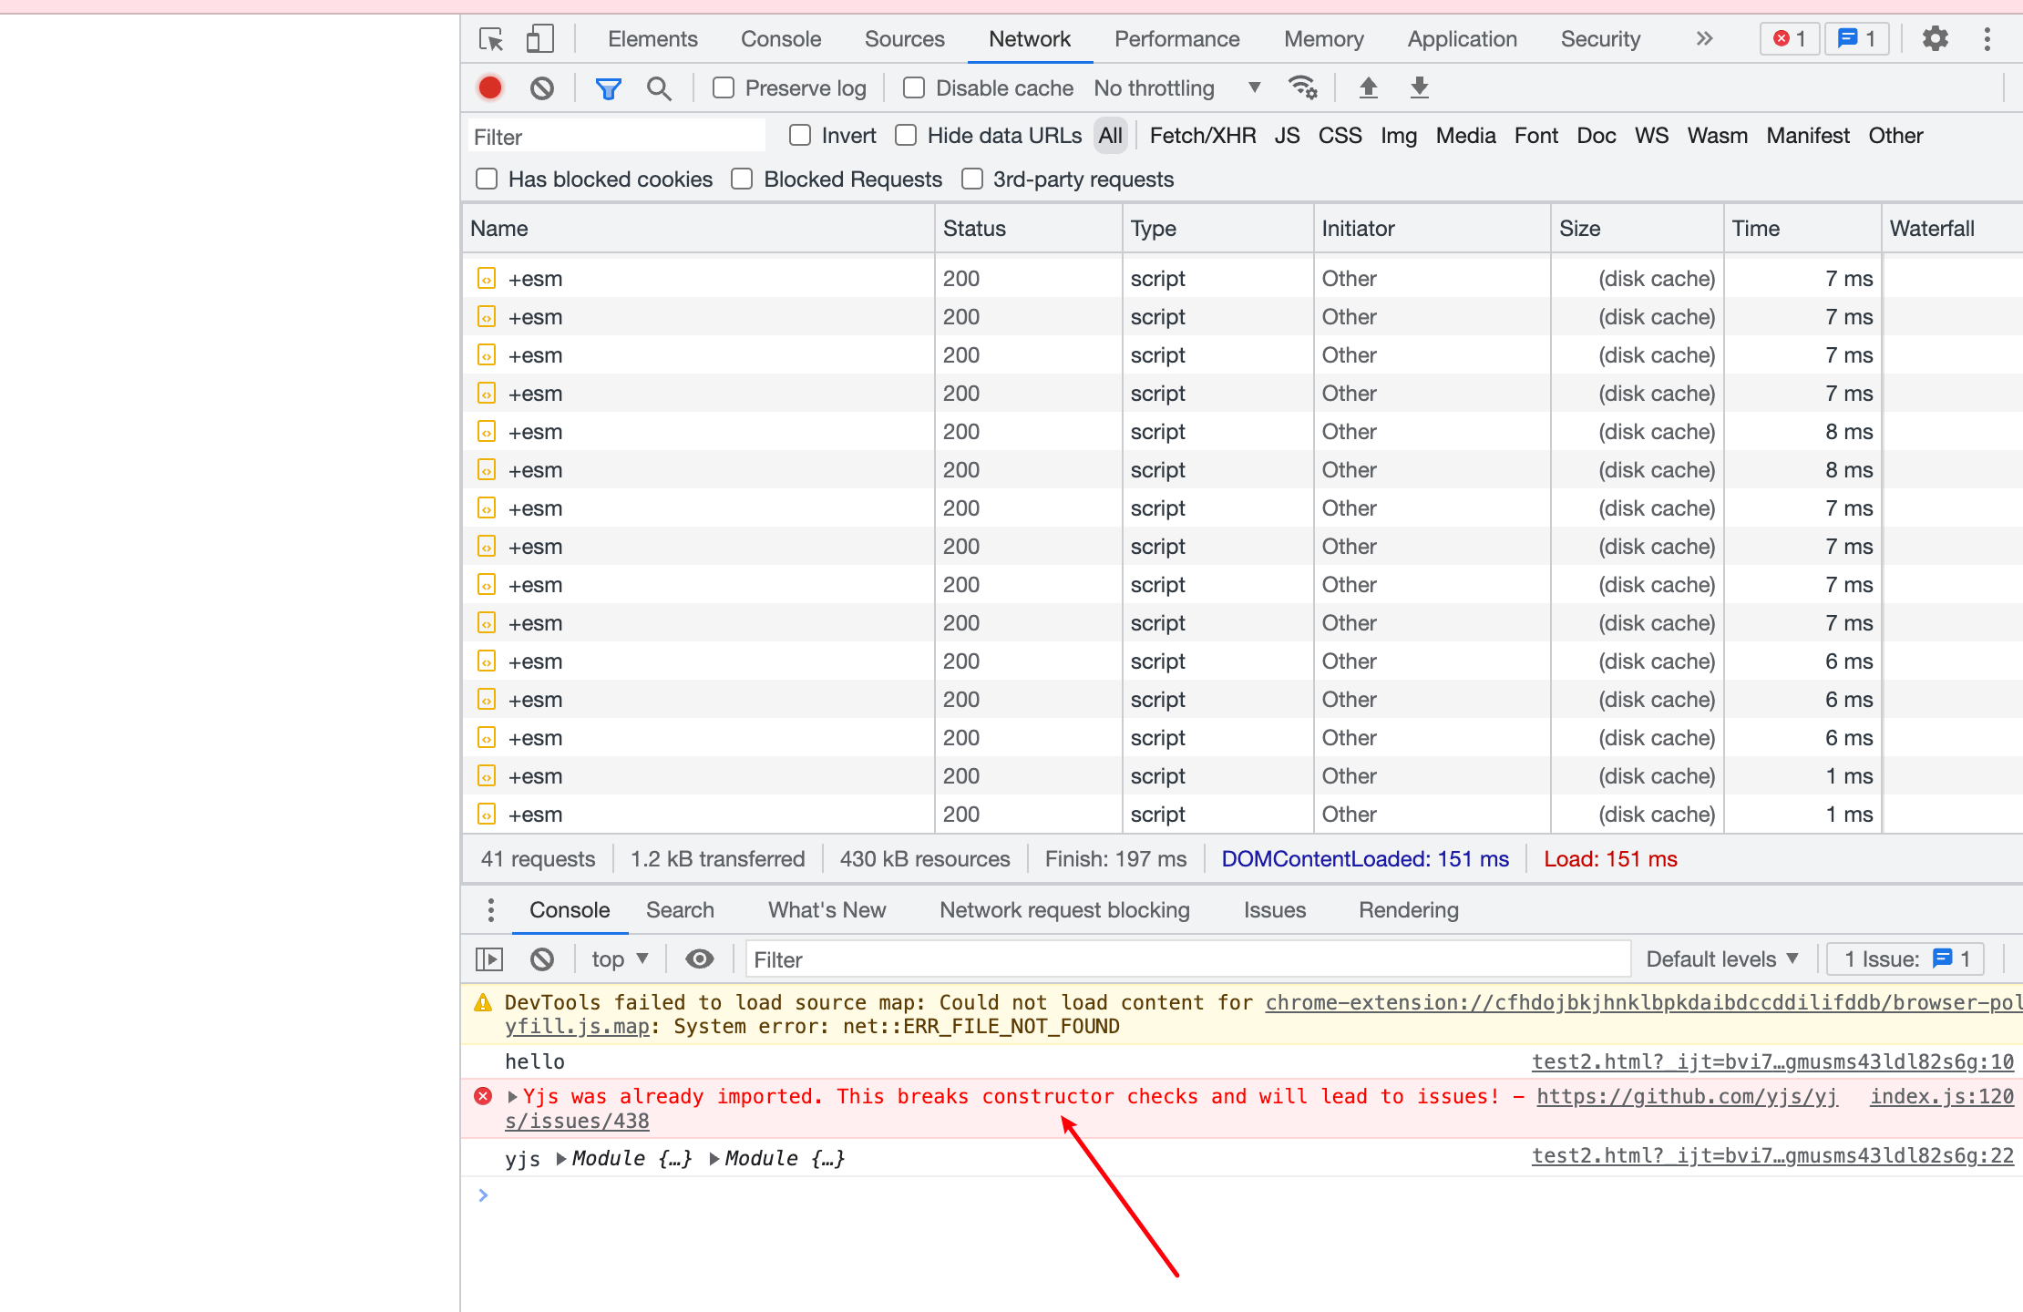Viewport: 2023px width, 1312px height.
Task: Open network conditions wifi icon
Action: click(x=1302, y=87)
